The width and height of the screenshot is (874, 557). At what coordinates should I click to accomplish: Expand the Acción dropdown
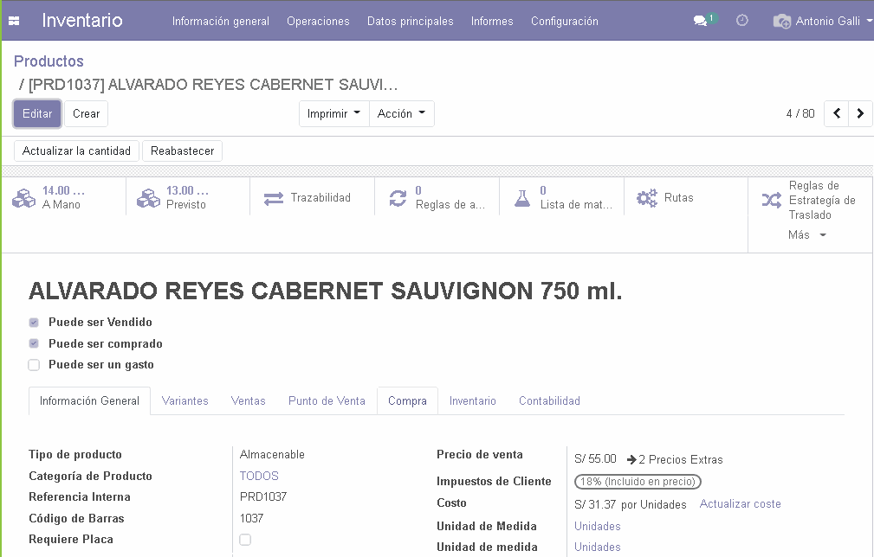tap(401, 113)
